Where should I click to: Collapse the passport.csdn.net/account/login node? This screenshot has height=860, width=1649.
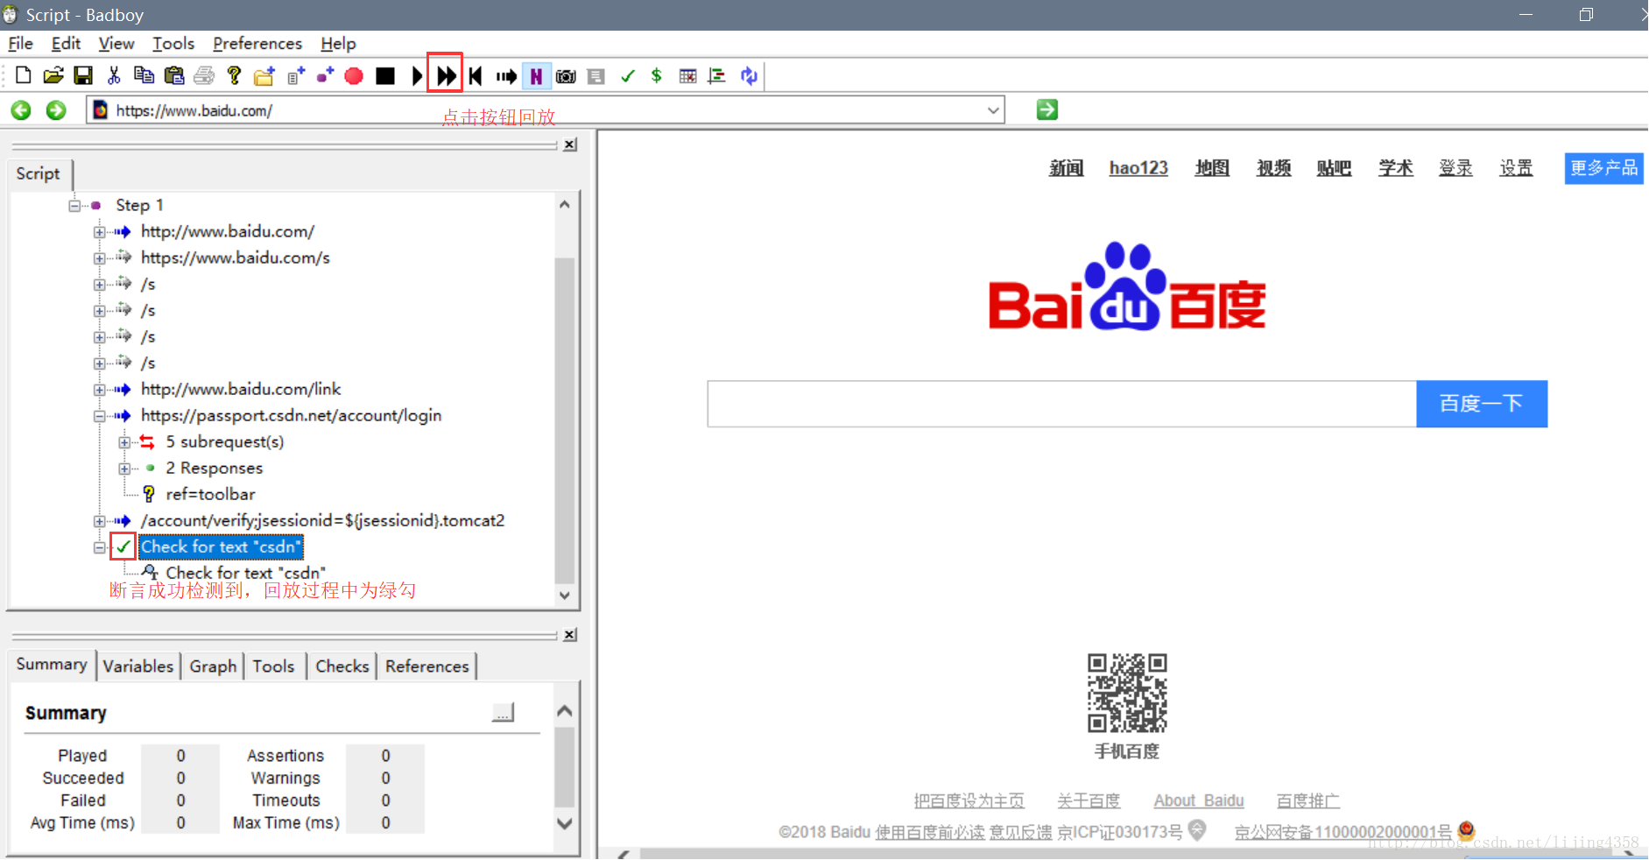coord(99,416)
